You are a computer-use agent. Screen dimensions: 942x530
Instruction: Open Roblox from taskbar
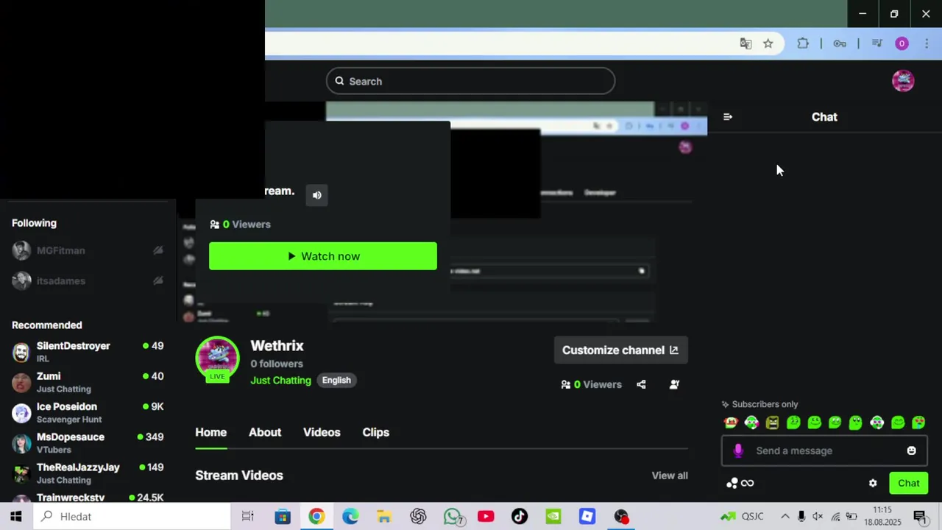click(587, 517)
